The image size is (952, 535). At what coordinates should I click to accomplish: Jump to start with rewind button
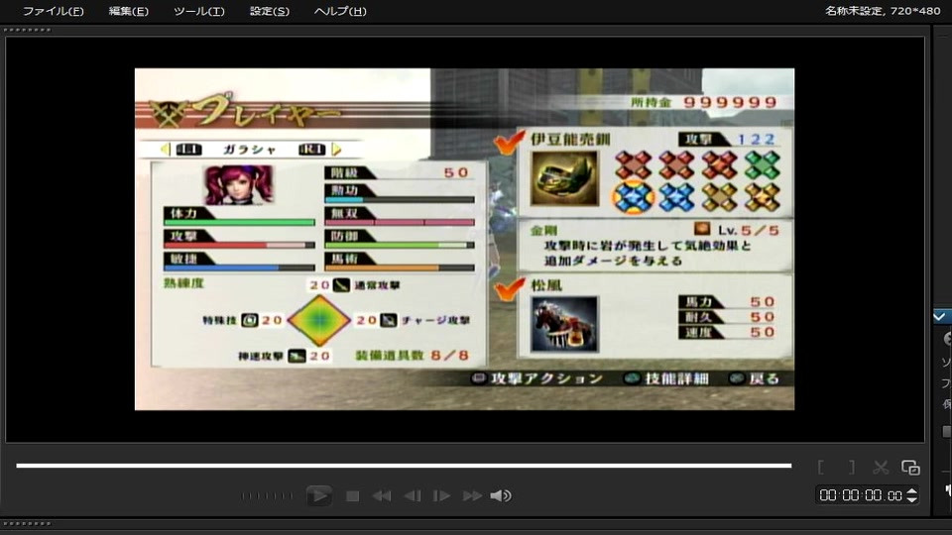381,496
